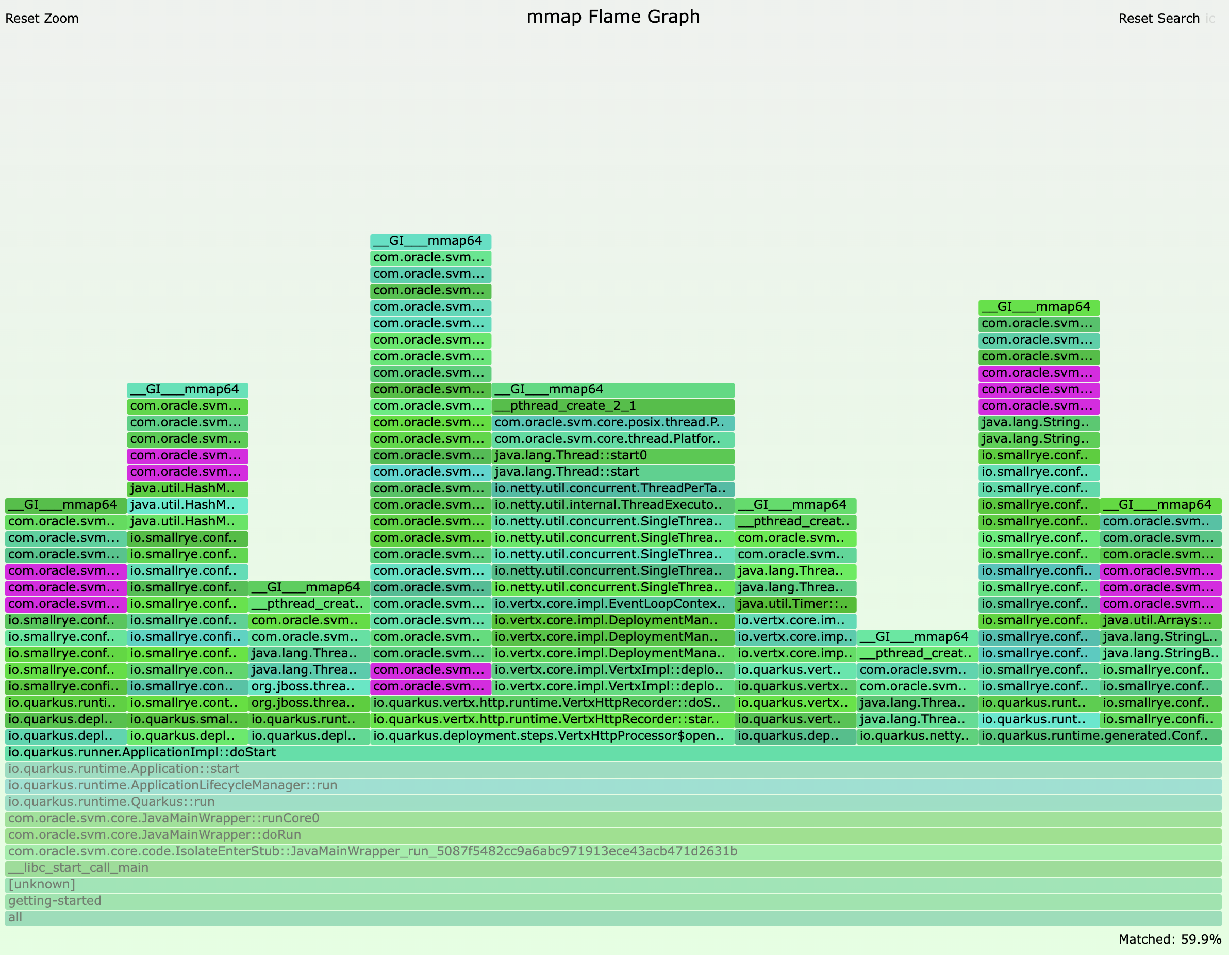
Task: Select the io.netty.util.concurrent.ThreadPerTa.. frame
Action: [613, 488]
